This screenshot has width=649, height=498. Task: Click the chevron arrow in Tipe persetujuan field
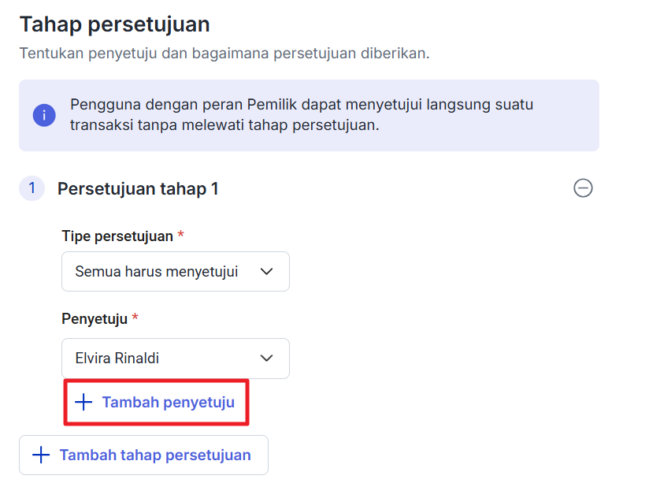[267, 272]
